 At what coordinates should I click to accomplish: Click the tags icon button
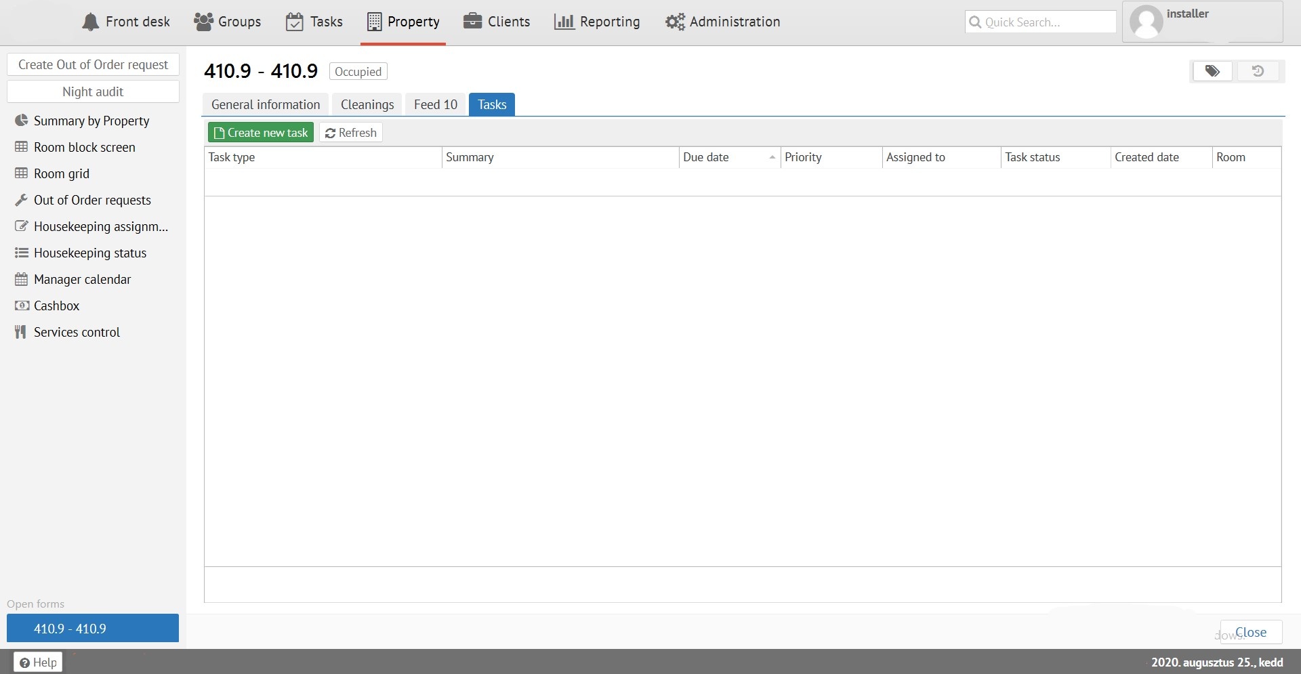[1212, 71]
